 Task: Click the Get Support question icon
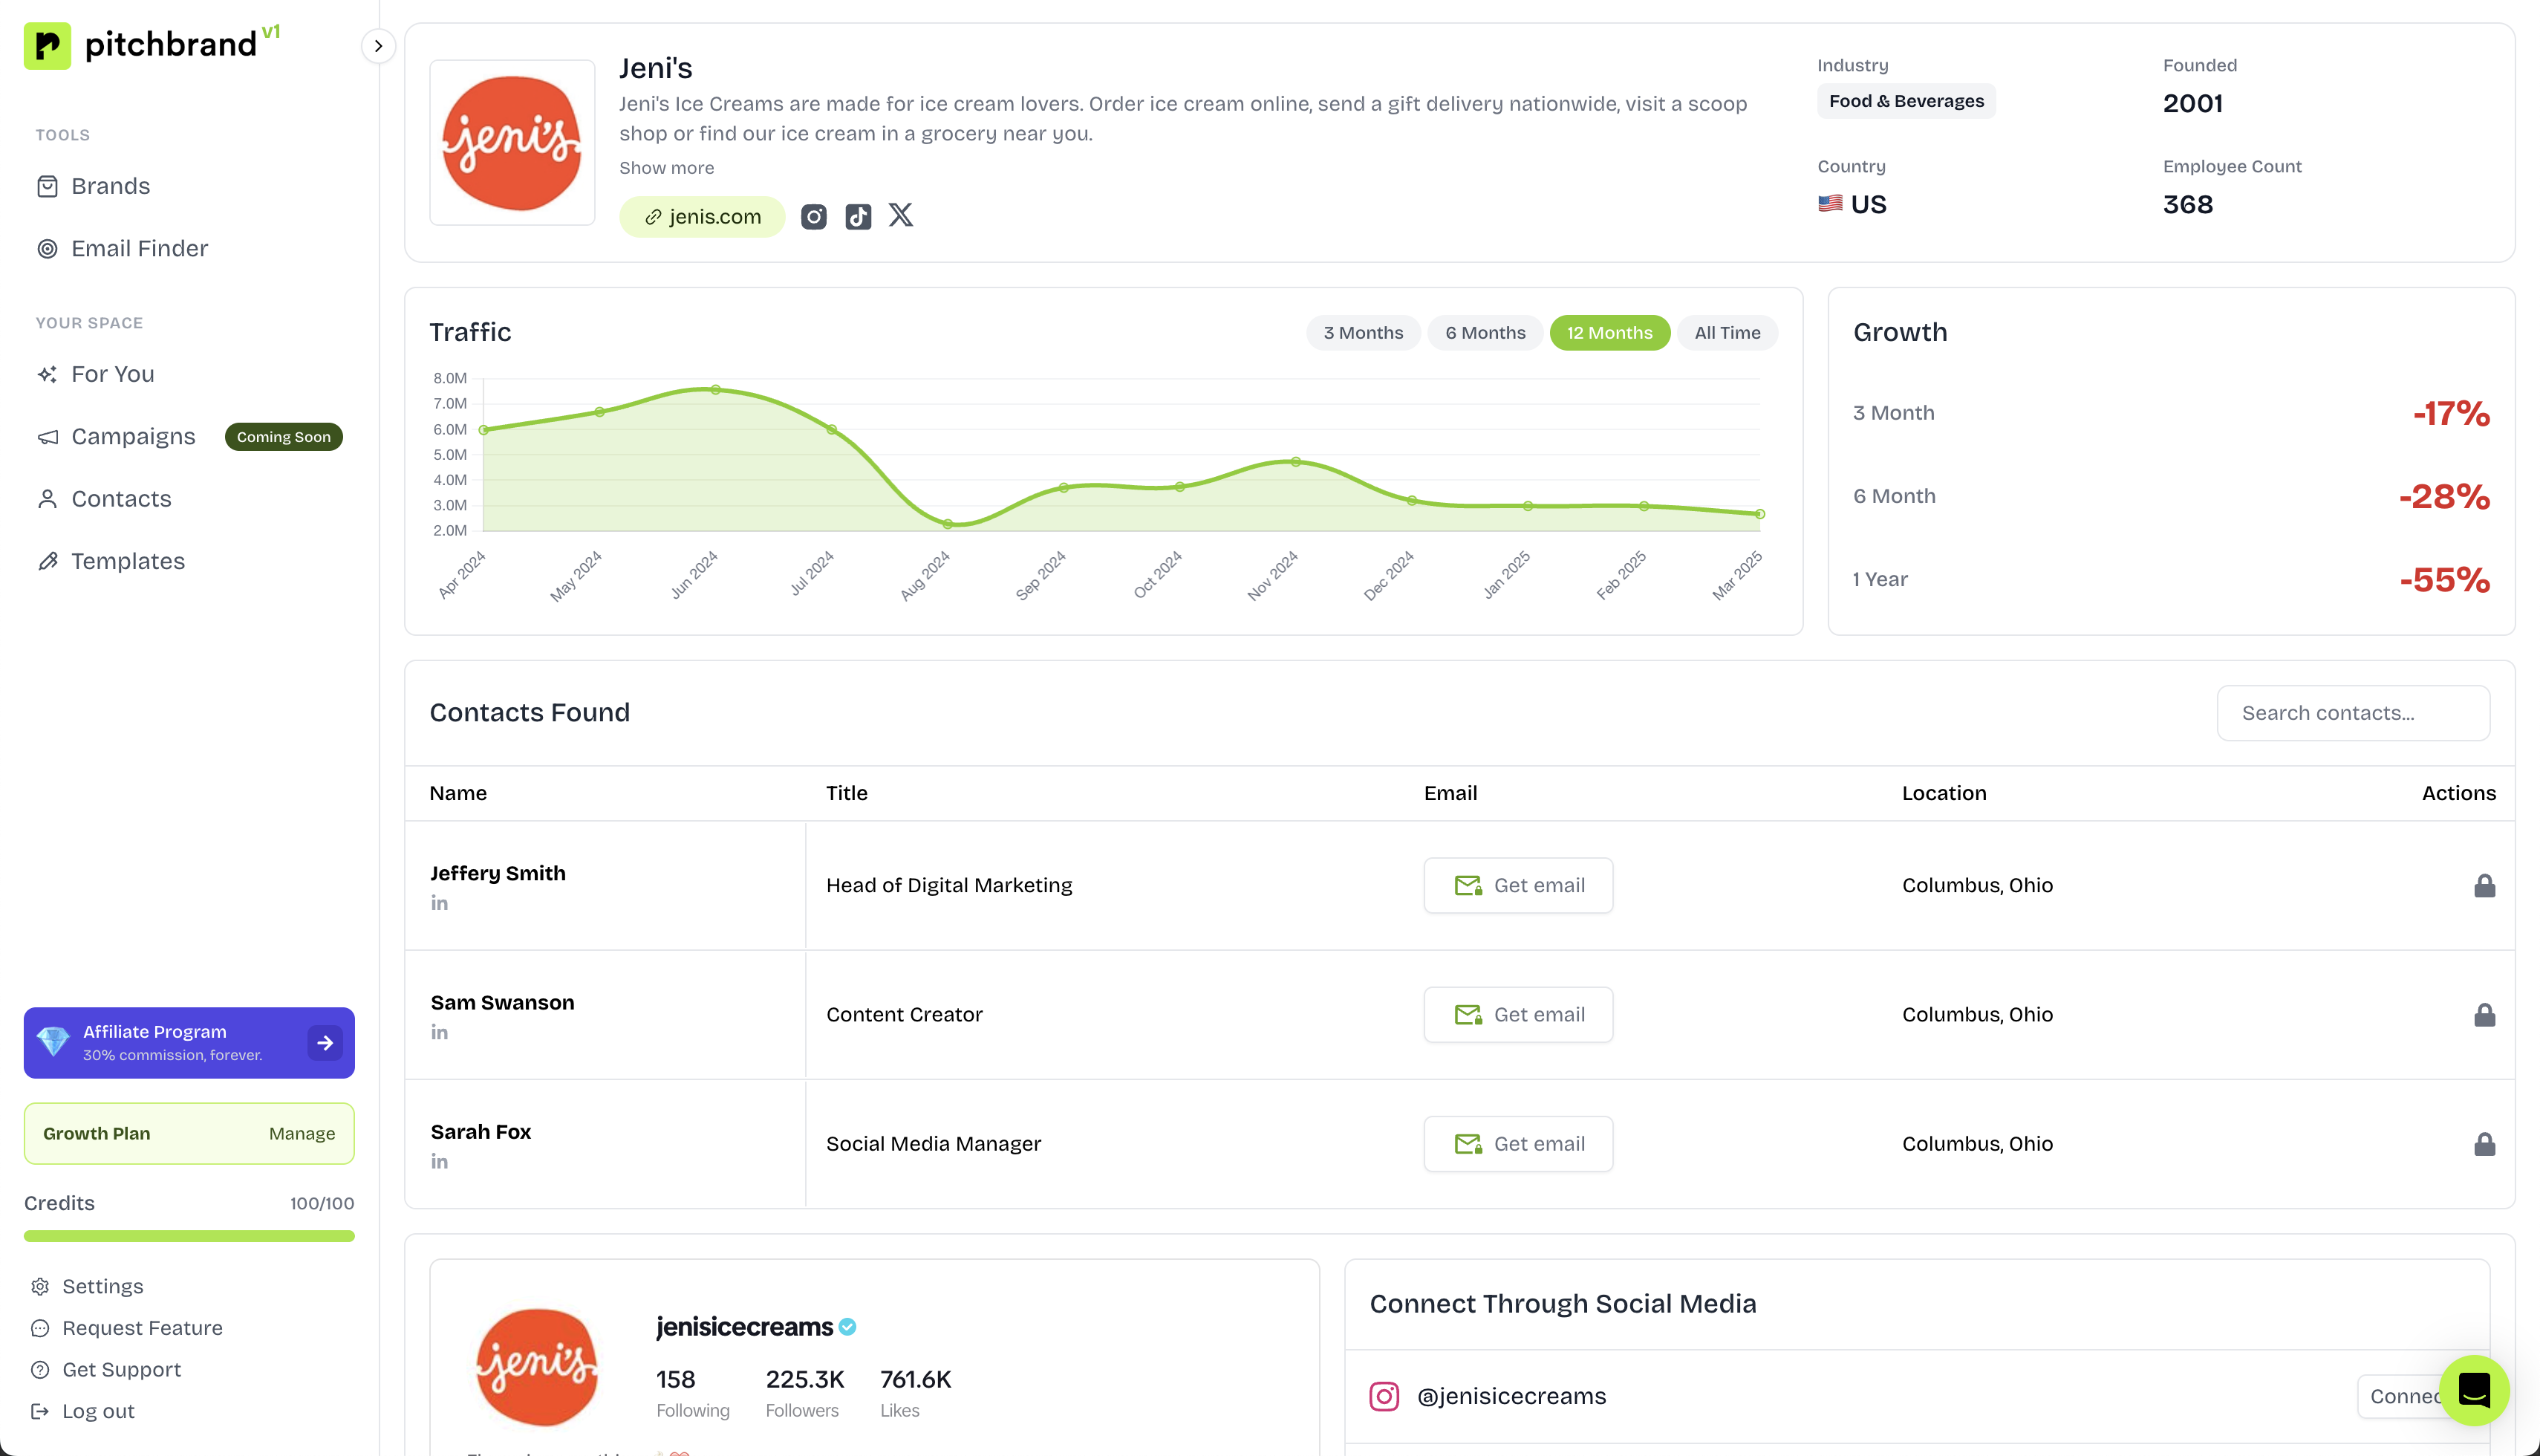[x=40, y=1370]
